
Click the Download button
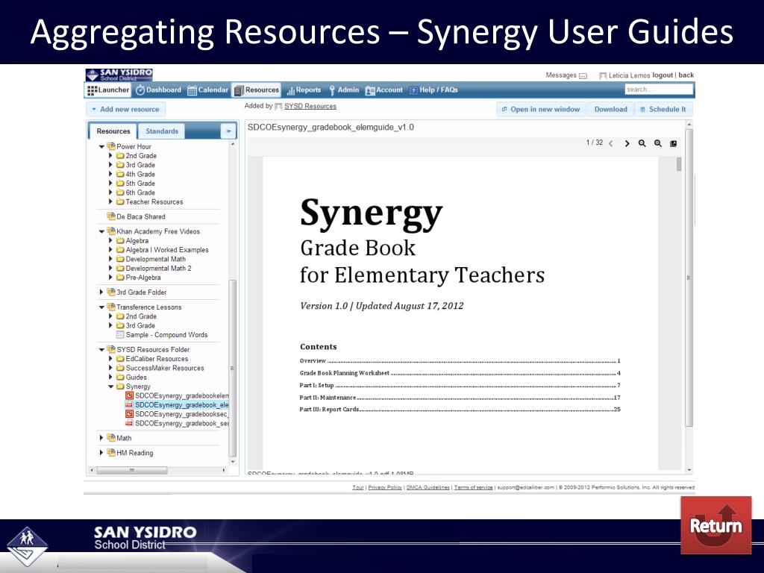pos(610,109)
